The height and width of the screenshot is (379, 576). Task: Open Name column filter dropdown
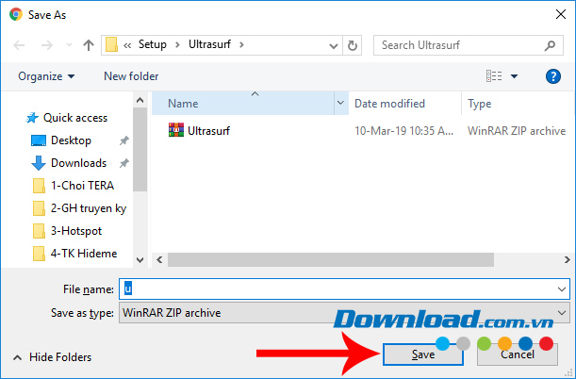coord(340,103)
